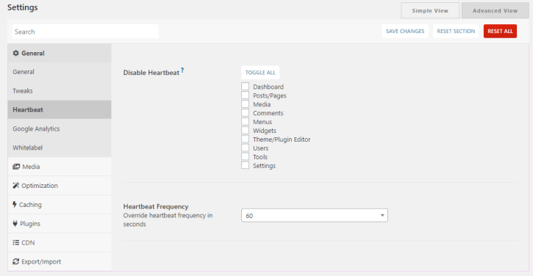Open the Caching lightning bolt icon
Viewport: 533px width, 276px height.
tap(15, 204)
